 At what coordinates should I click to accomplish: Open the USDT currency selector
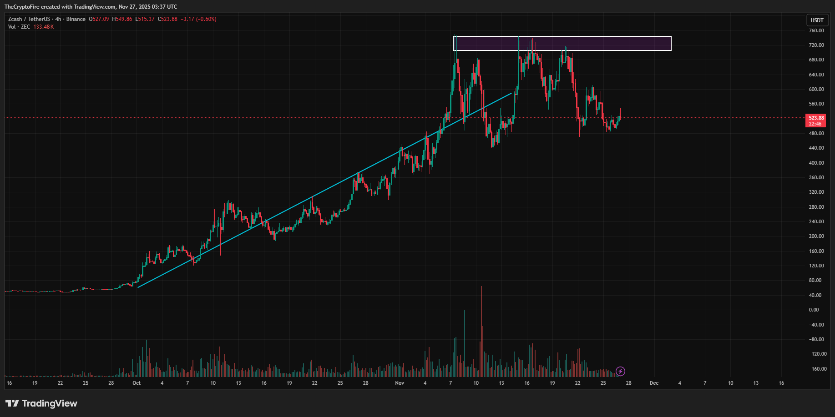(817, 20)
